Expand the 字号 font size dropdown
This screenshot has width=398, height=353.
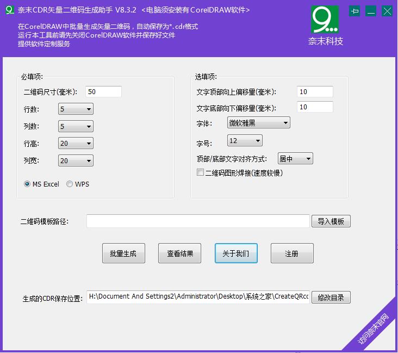pyautogui.click(x=244, y=141)
